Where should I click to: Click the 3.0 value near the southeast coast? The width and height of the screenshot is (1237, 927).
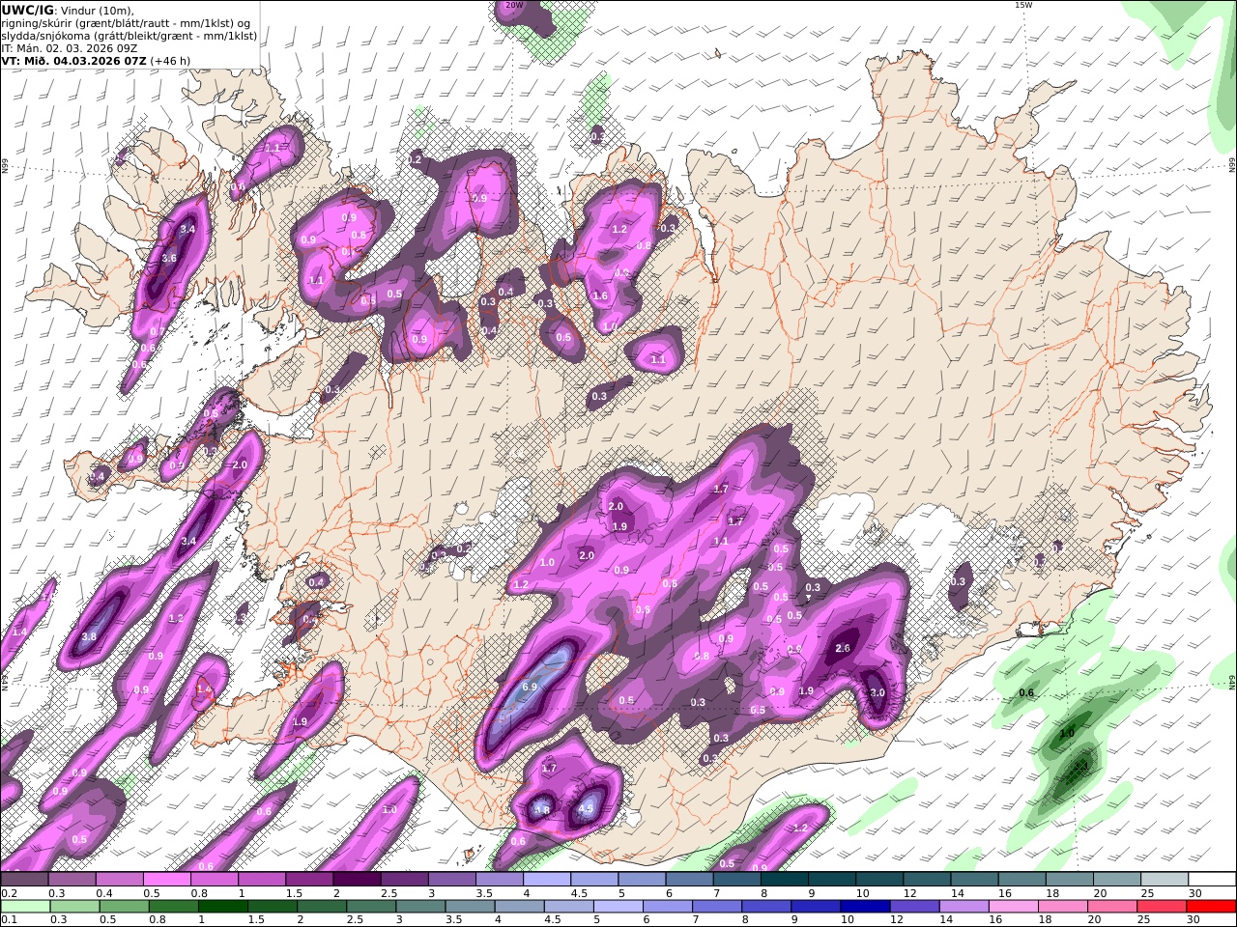877,693
